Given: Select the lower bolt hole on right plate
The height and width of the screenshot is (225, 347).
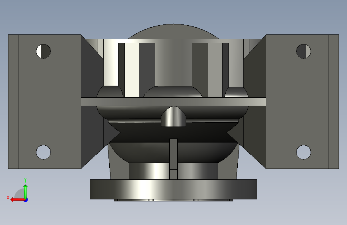Looking at the screenshot, I should 303,152.
